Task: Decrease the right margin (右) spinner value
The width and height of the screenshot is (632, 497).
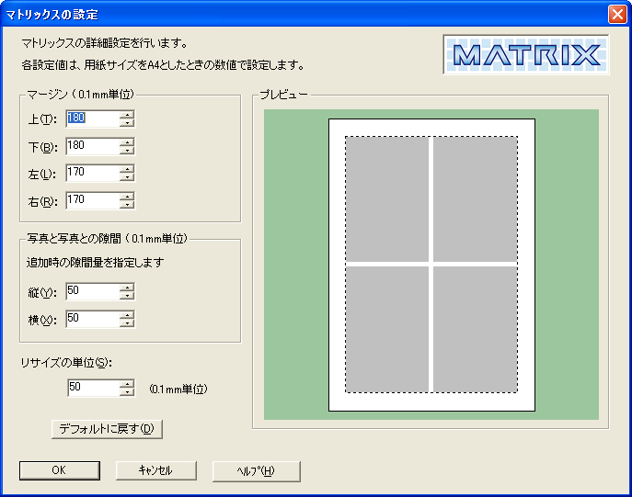Action: click(x=128, y=204)
